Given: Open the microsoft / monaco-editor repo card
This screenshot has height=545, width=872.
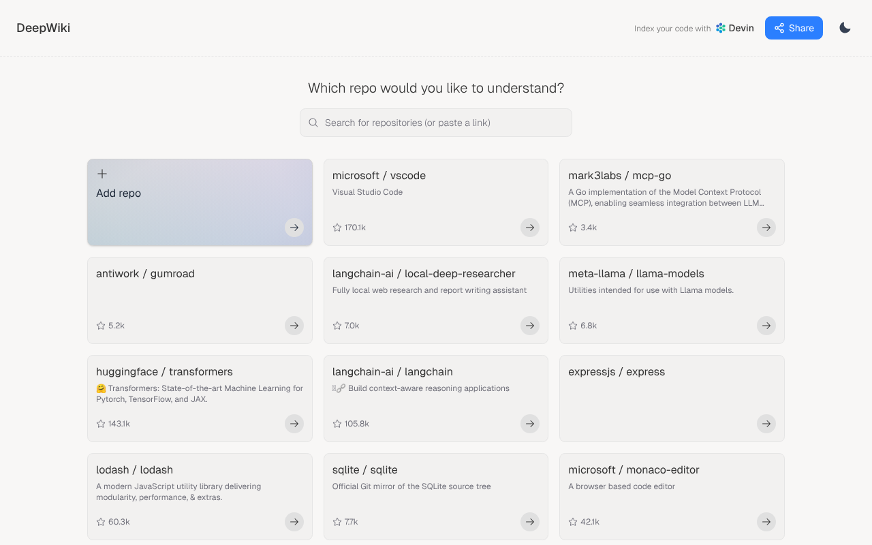Looking at the screenshot, I should point(671,496).
